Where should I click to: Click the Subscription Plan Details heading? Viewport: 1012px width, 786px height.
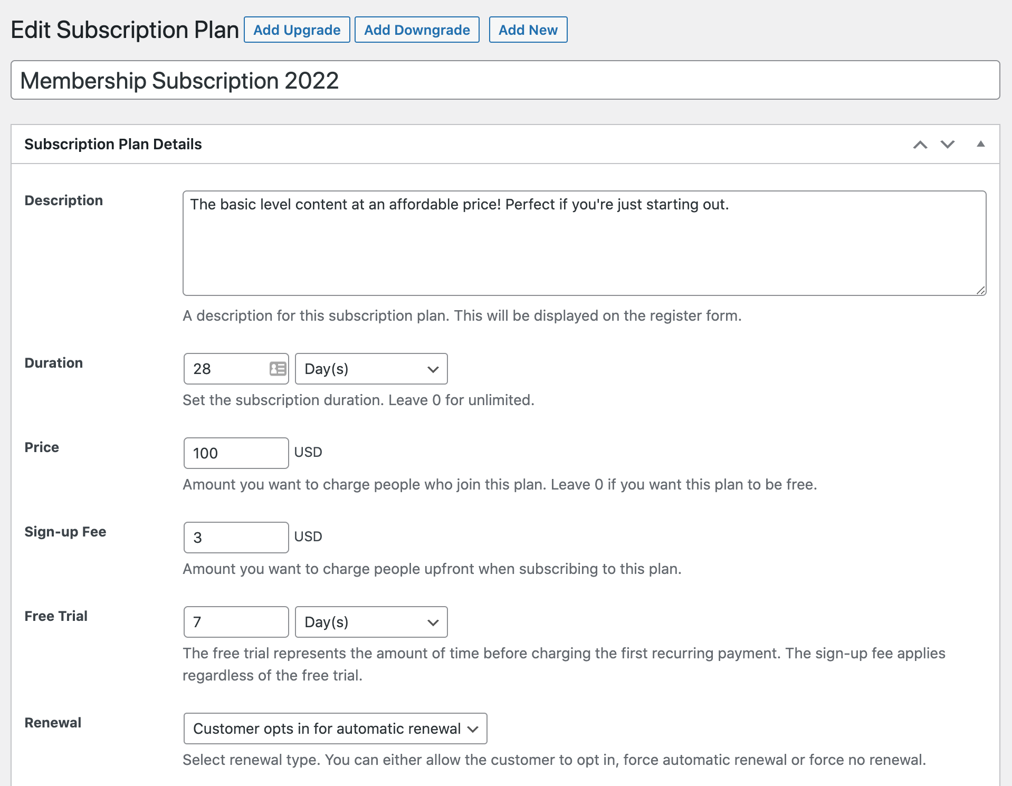point(113,144)
